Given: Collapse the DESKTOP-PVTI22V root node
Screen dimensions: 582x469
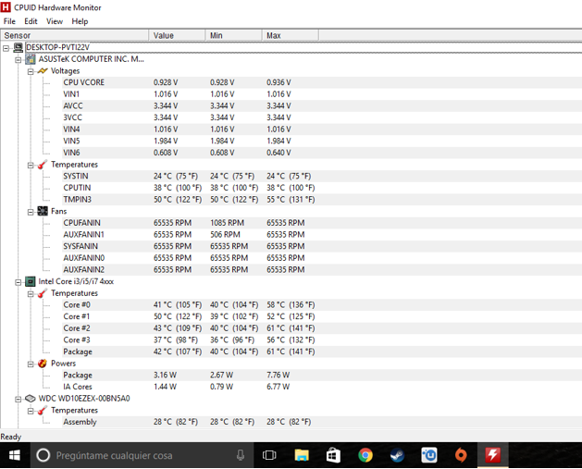Looking at the screenshot, I should pyautogui.click(x=6, y=48).
